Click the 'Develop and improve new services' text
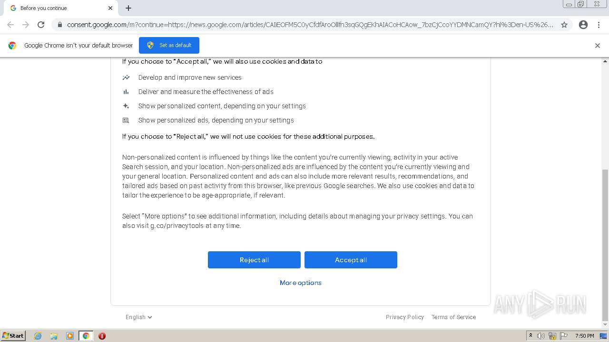This screenshot has height=342, width=609. pos(190,77)
